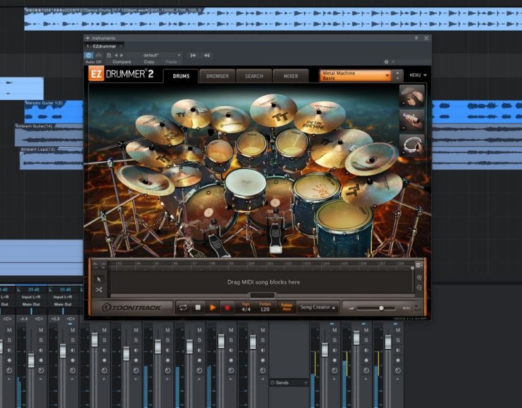Solo the -4.4 mixer channel
Screen dimensions: 522x408
pos(41,340)
